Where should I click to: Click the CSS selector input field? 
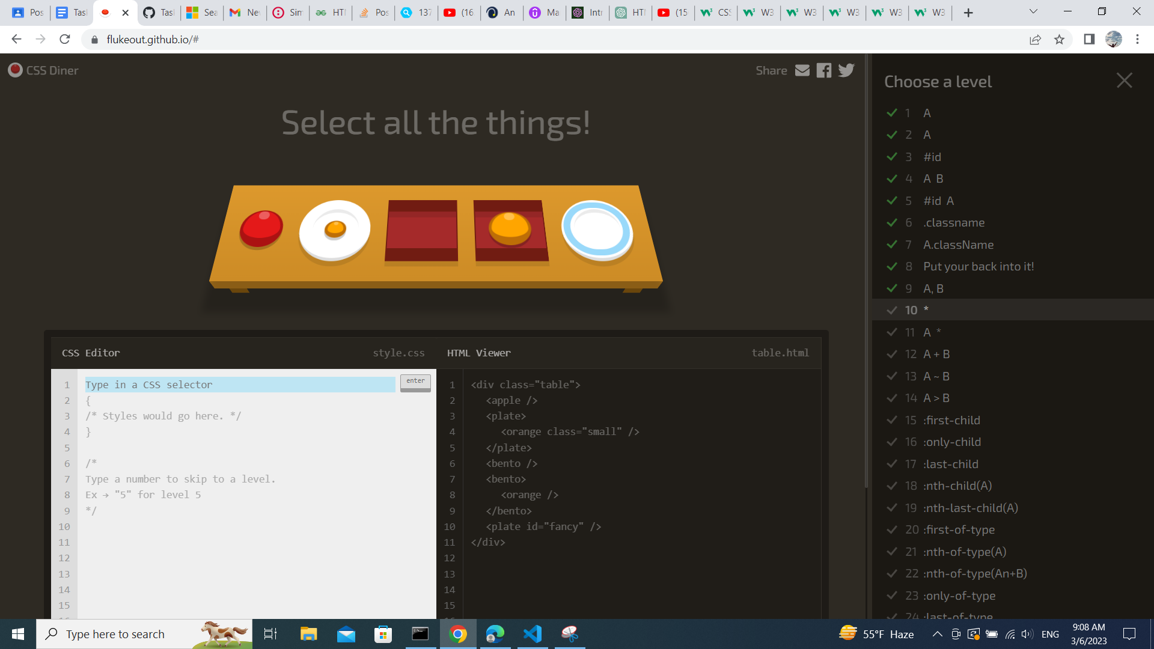click(240, 385)
